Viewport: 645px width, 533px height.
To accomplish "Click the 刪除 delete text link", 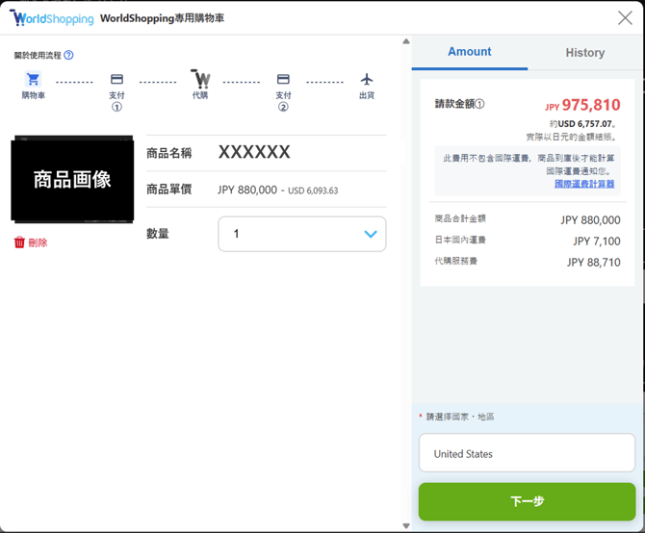I will click(x=38, y=243).
